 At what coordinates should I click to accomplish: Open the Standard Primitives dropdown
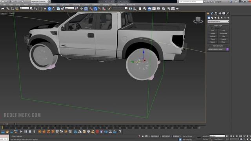click(x=218, y=22)
